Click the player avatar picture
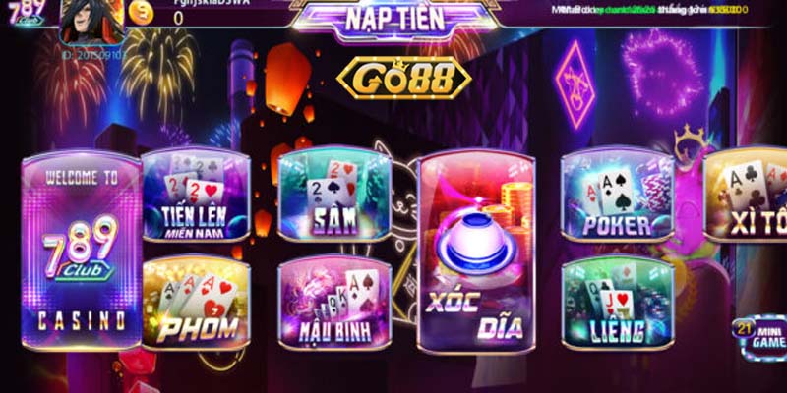 point(91,22)
